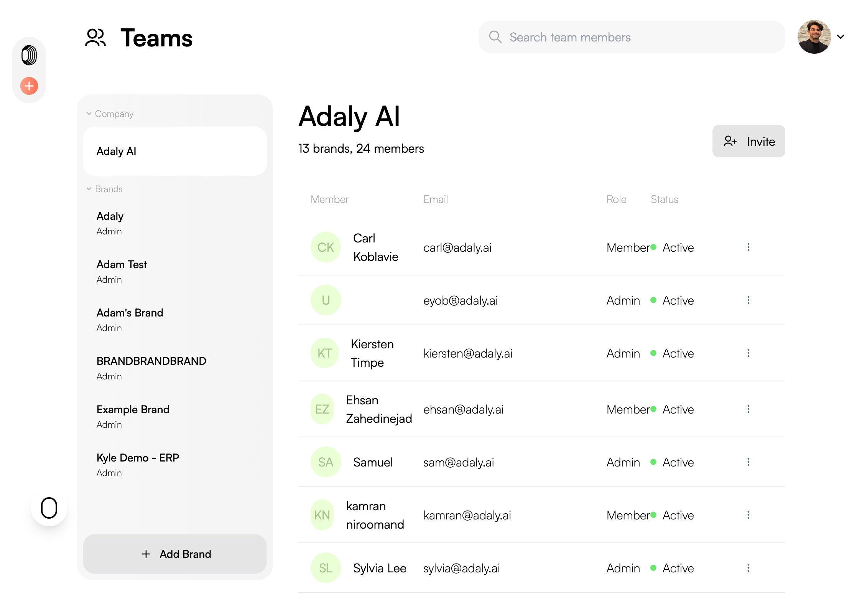Click the floating oval chat button
Image resolution: width=862 pixels, height=600 pixels.
pyautogui.click(x=49, y=508)
